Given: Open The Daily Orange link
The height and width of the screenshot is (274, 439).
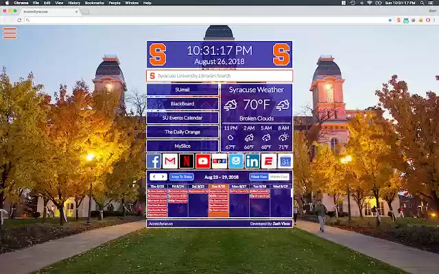Looking at the screenshot, I should point(182,132).
